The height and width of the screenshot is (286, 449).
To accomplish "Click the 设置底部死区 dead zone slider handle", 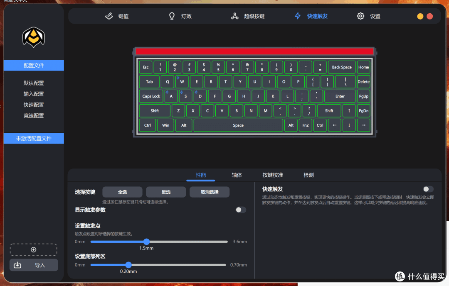I will (128, 265).
